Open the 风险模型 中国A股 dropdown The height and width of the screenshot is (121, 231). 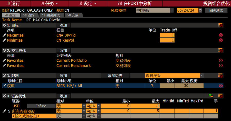[x=172, y=11]
